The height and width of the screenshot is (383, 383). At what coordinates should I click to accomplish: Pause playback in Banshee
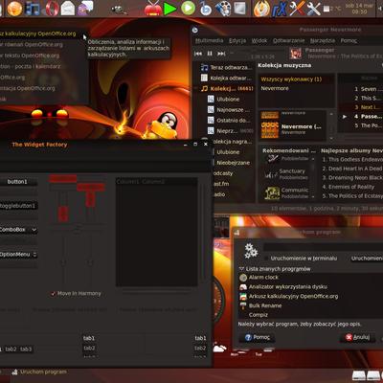point(210,54)
